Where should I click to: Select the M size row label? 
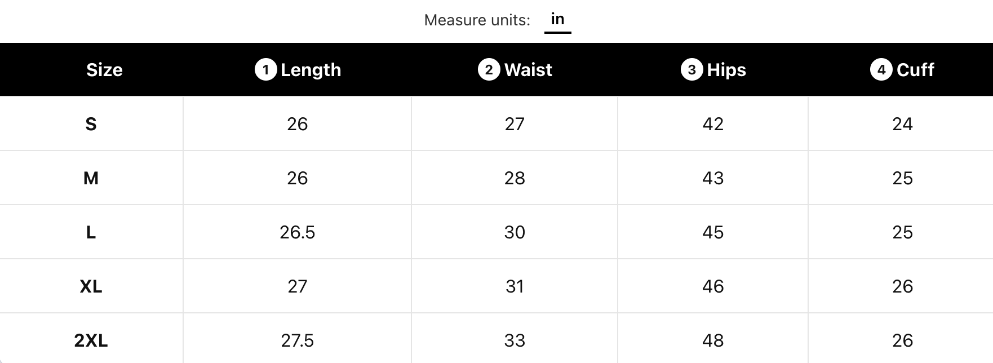coord(91,178)
